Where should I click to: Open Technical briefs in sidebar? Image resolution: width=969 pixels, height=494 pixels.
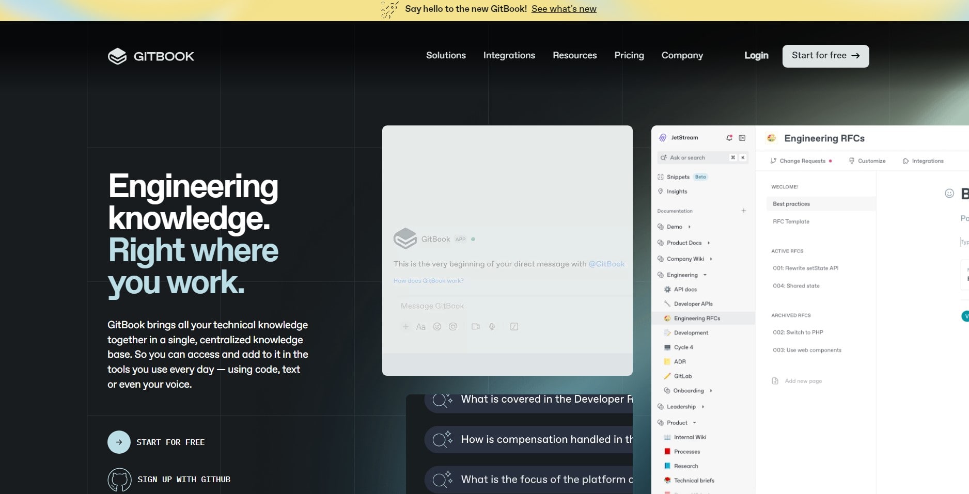(x=694, y=481)
